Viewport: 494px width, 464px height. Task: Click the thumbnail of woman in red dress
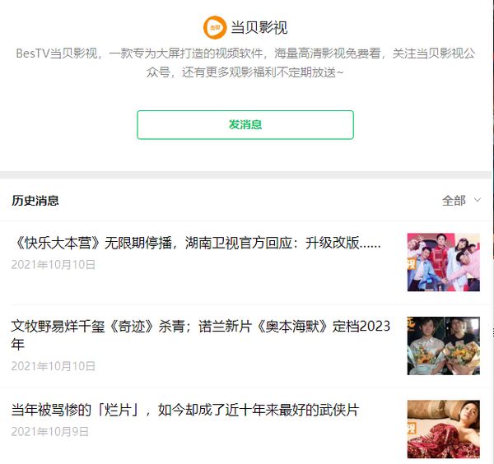click(443, 429)
